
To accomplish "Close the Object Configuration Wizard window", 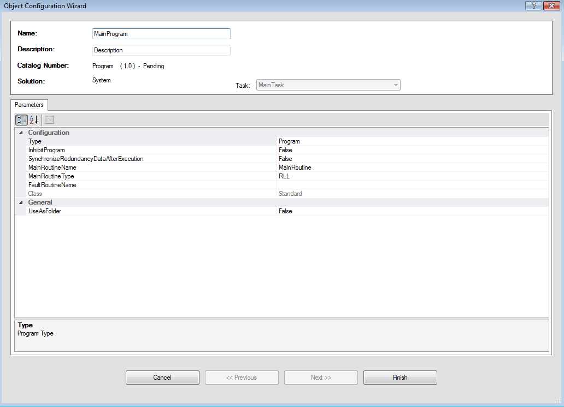I will pos(551,5).
